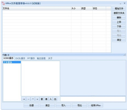This screenshot has height=110, width=127.
Task: Click the dotted splitter handle above the input field
Action: pos(93,96)
